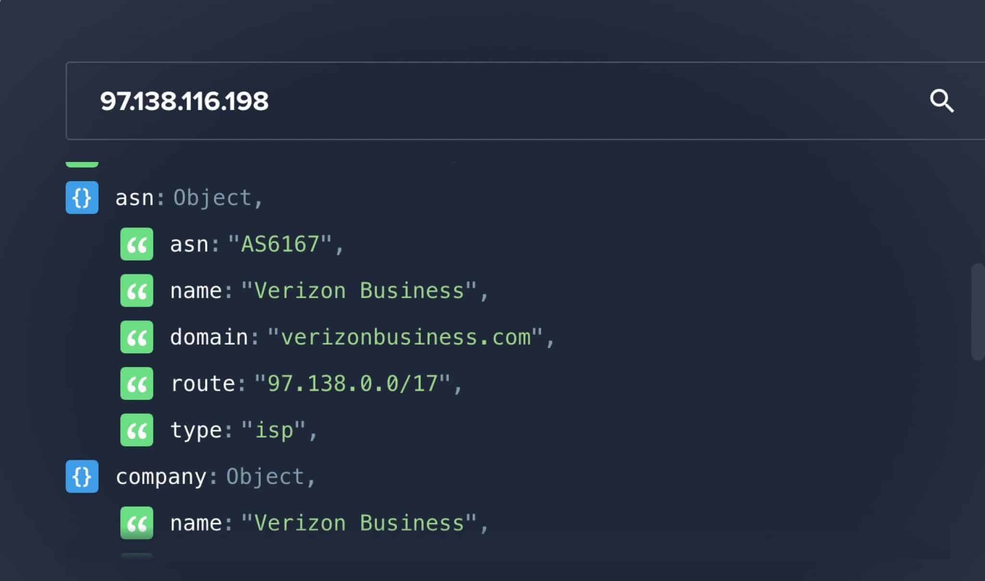Click the company "Verizon Business" name value

[359, 523]
